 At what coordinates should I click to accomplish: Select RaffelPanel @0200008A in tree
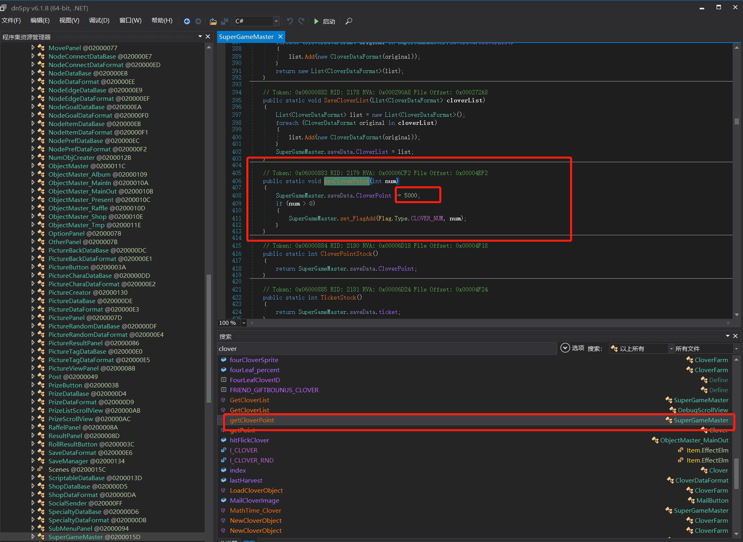coord(83,427)
